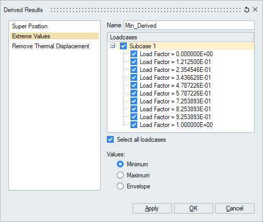The height and width of the screenshot is (222, 263).
Task: Toggle Load Factor = 9.253893E-01 checkbox
Action: [x=134, y=117]
